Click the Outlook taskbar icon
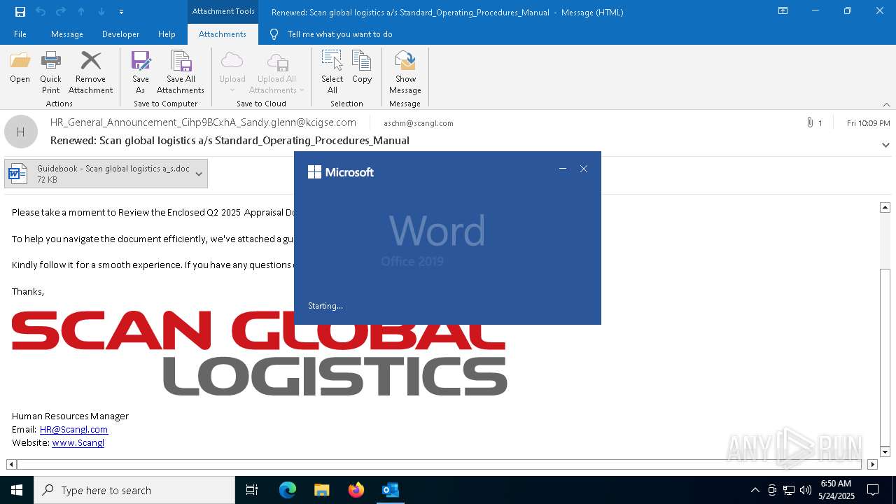Image resolution: width=896 pixels, height=504 pixels. [x=390, y=490]
